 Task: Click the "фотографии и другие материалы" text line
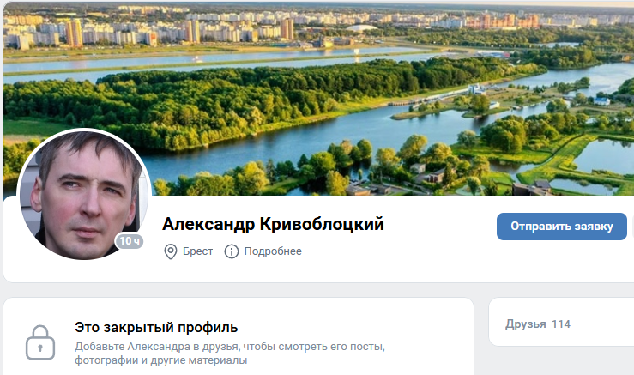coord(161,360)
